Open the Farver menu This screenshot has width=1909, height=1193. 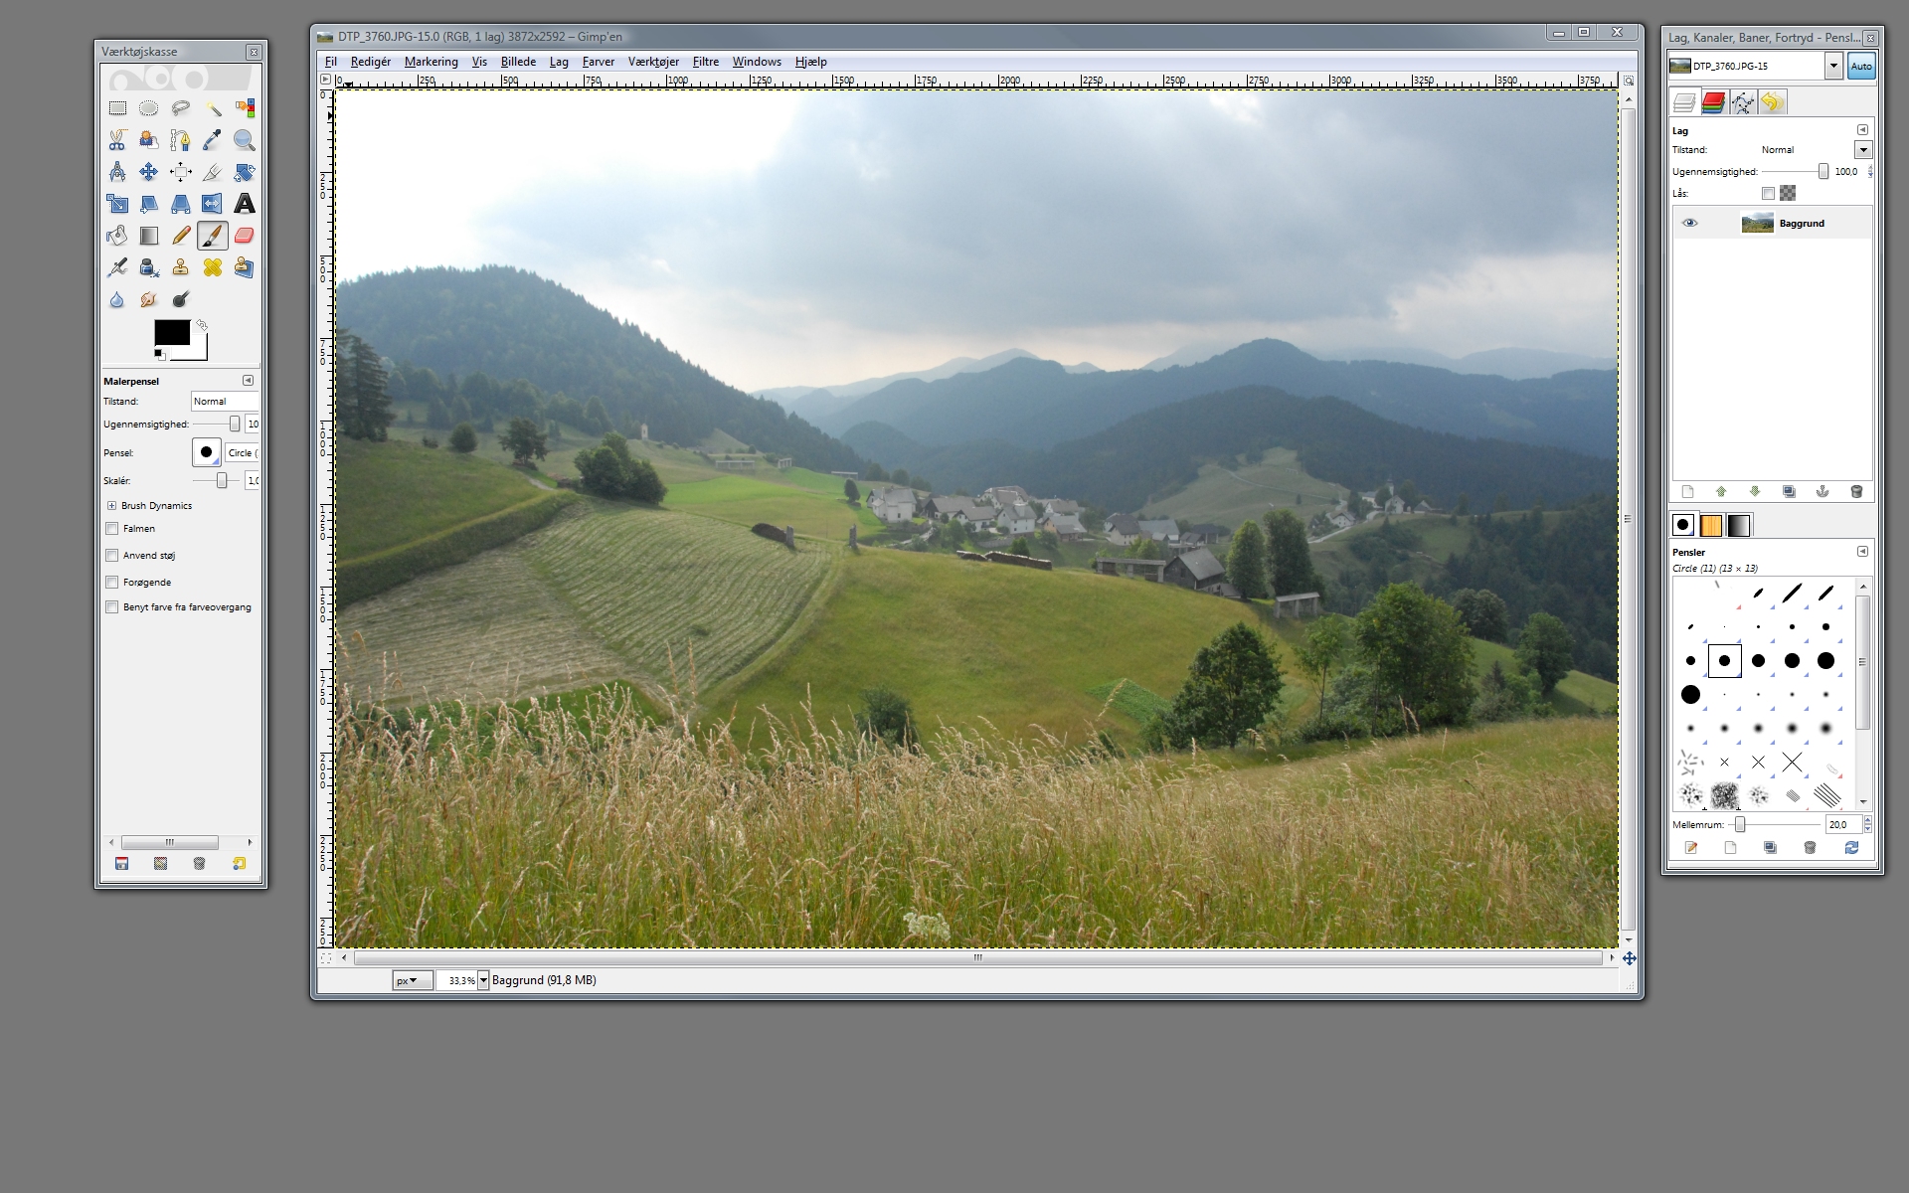(x=598, y=62)
